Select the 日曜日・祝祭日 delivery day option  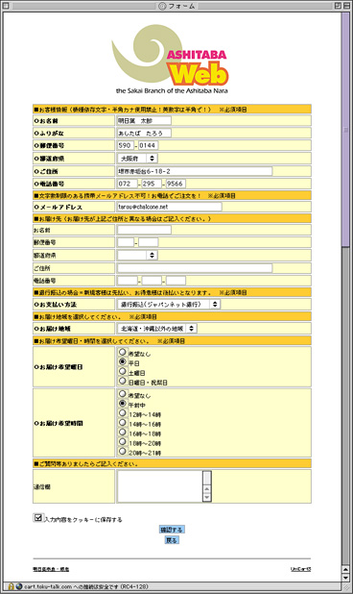(x=122, y=381)
